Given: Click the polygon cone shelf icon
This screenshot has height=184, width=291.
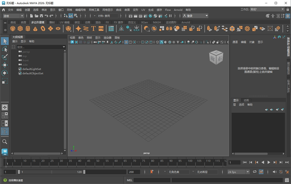Looking at the screenshot, I should [35, 29].
